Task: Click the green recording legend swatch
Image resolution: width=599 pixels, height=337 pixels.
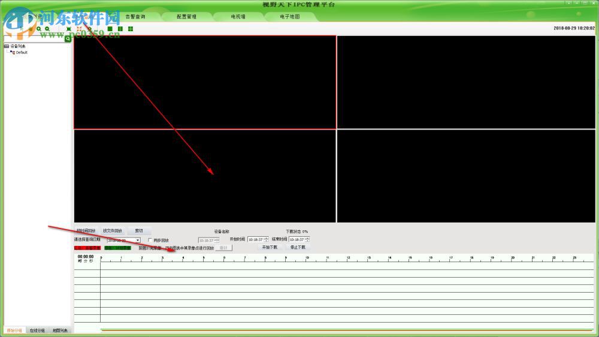Action: coord(117,248)
